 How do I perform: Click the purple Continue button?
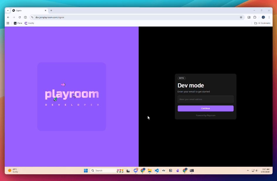[x=205, y=108]
